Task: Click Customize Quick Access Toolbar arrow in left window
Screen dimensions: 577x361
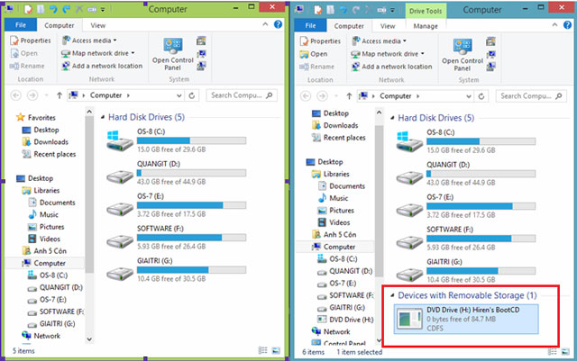Action: pyautogui.click(x=103, y=10)
